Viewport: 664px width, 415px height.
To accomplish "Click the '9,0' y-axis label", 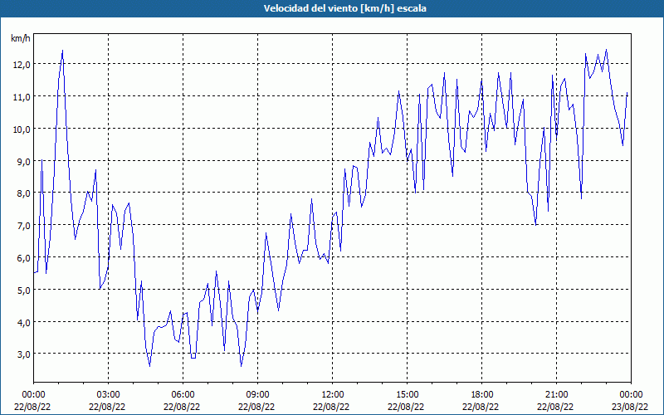I will click(x=23, y=161).
